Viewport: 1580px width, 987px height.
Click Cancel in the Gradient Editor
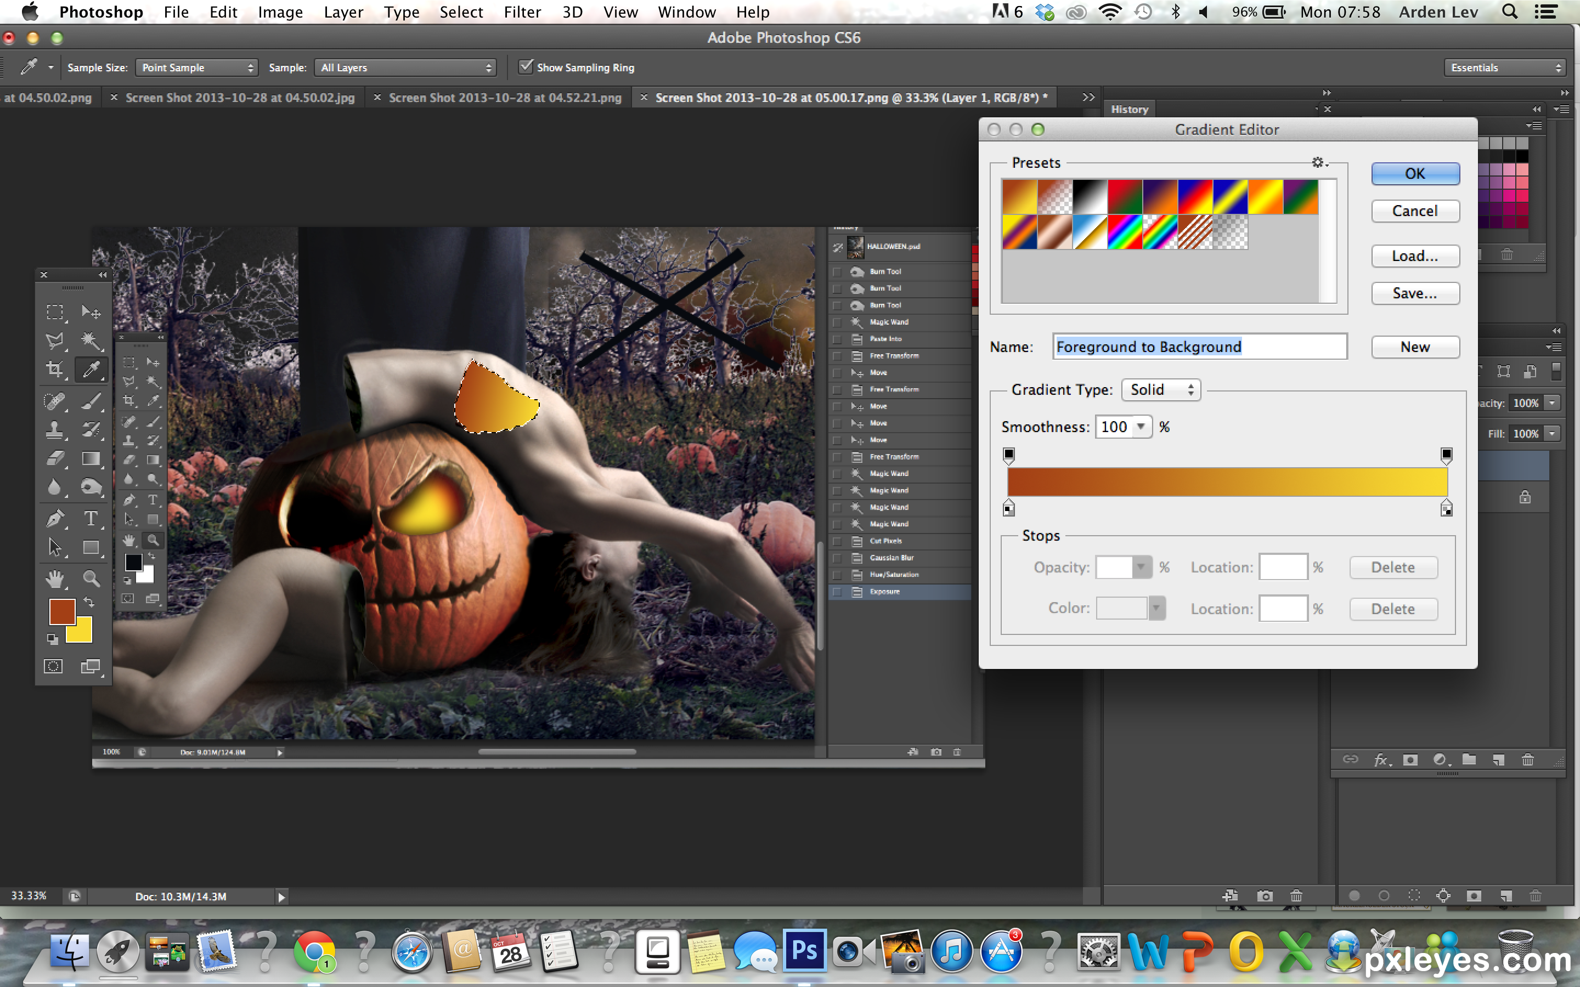click(1415, 211)
